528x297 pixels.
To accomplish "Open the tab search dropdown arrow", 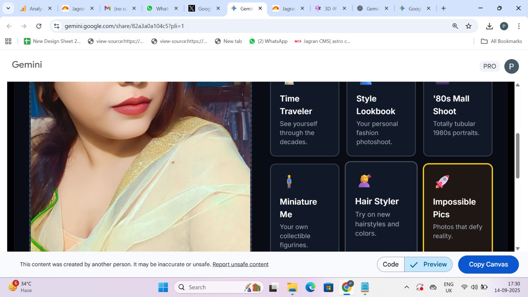I will [x=8, y=8].
